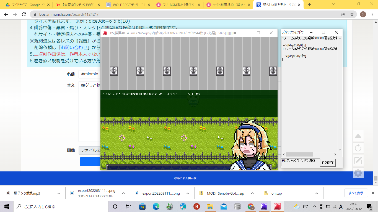
Task: Open the weather 1°C taskbar widget
Action: pyautogui.click(x=301, y=206)
